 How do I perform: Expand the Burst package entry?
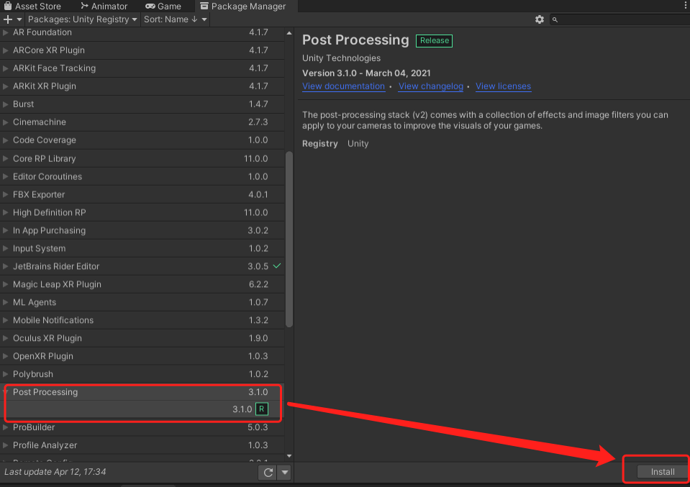(x=5, y=104)
